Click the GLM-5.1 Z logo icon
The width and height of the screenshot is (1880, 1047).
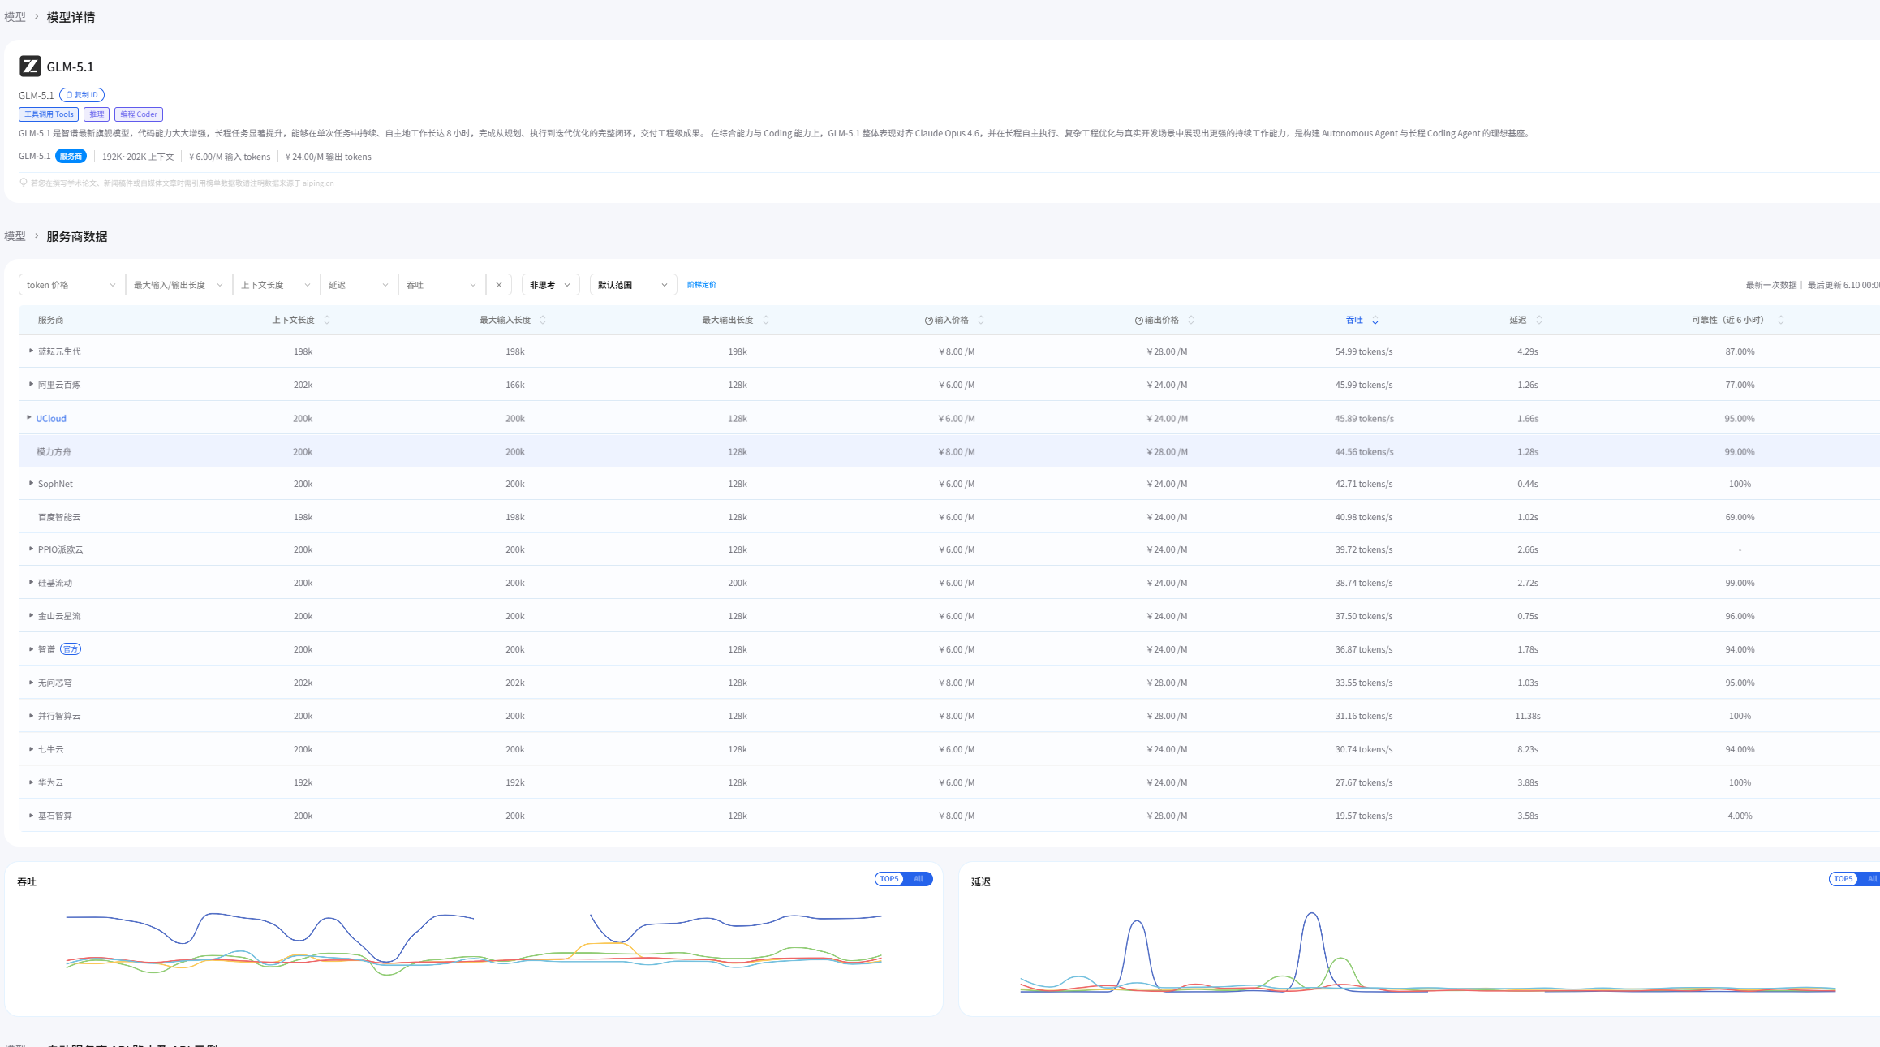click(x=30, y=67)
